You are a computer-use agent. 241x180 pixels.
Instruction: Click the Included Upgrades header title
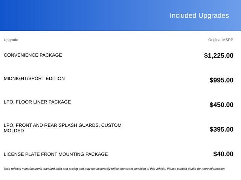(199, 15)
